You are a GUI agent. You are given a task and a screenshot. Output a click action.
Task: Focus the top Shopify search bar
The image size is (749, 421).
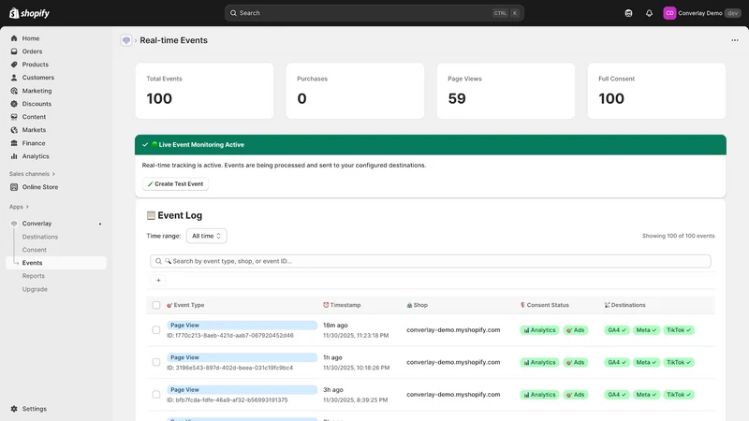pos(374,13)
